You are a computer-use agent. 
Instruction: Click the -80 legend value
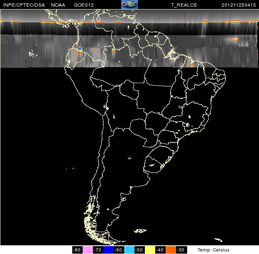pyautogui.click(x=77, y=250)
